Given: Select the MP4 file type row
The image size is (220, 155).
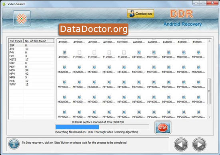Looking at the screenshot, I should pos(32,74).
